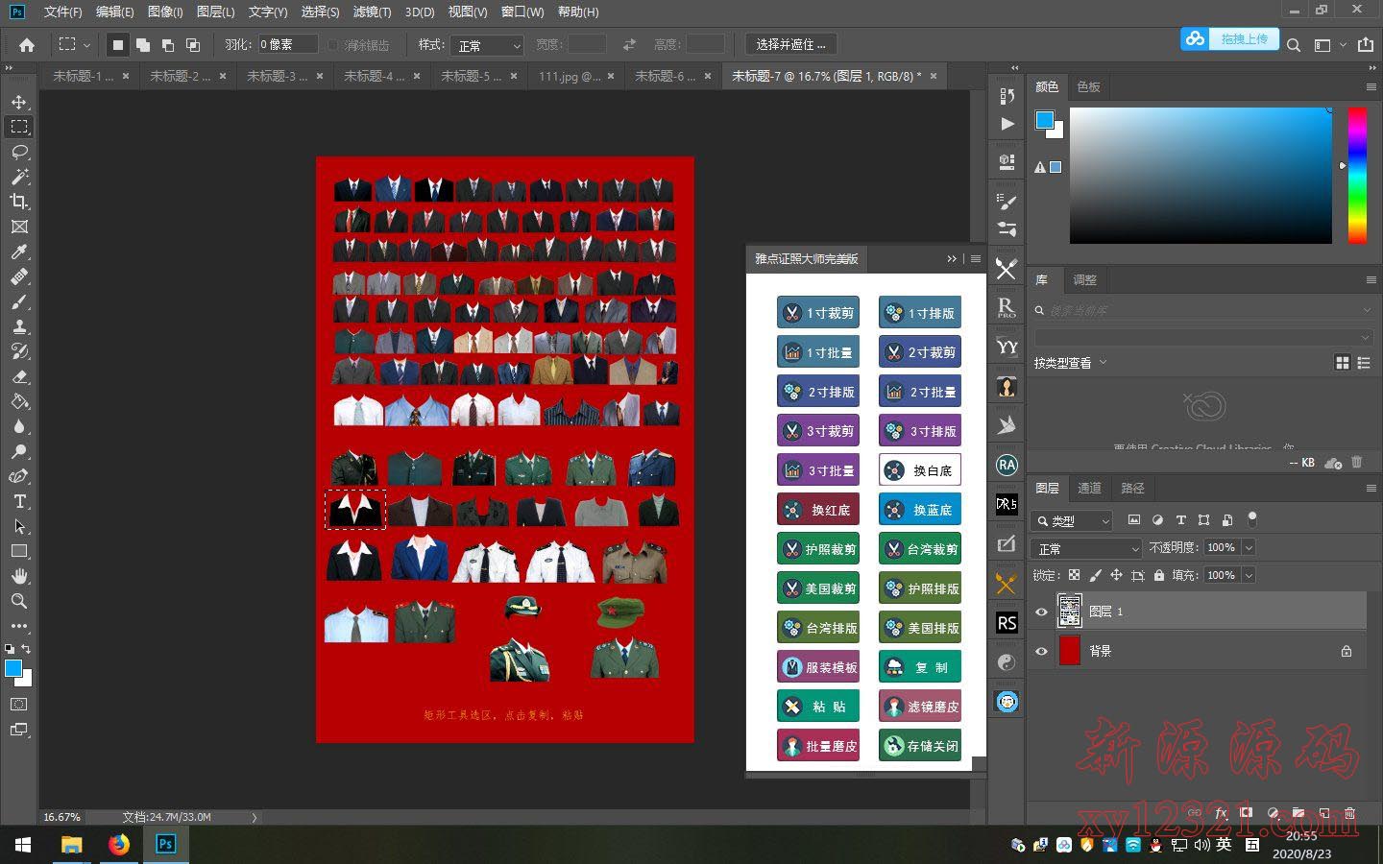Toggle lock transparent pixels
This screenshot has width=1383, height=864.
1074,575
